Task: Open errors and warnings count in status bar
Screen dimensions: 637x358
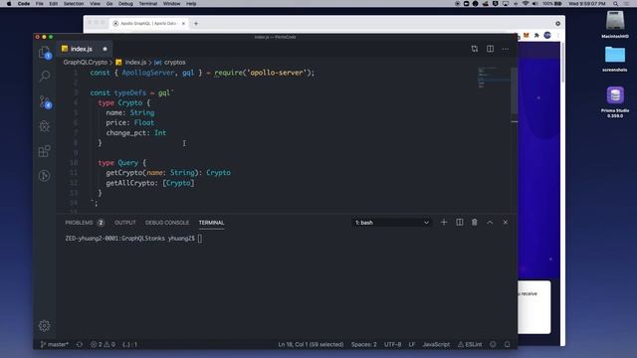Action: 103,344
